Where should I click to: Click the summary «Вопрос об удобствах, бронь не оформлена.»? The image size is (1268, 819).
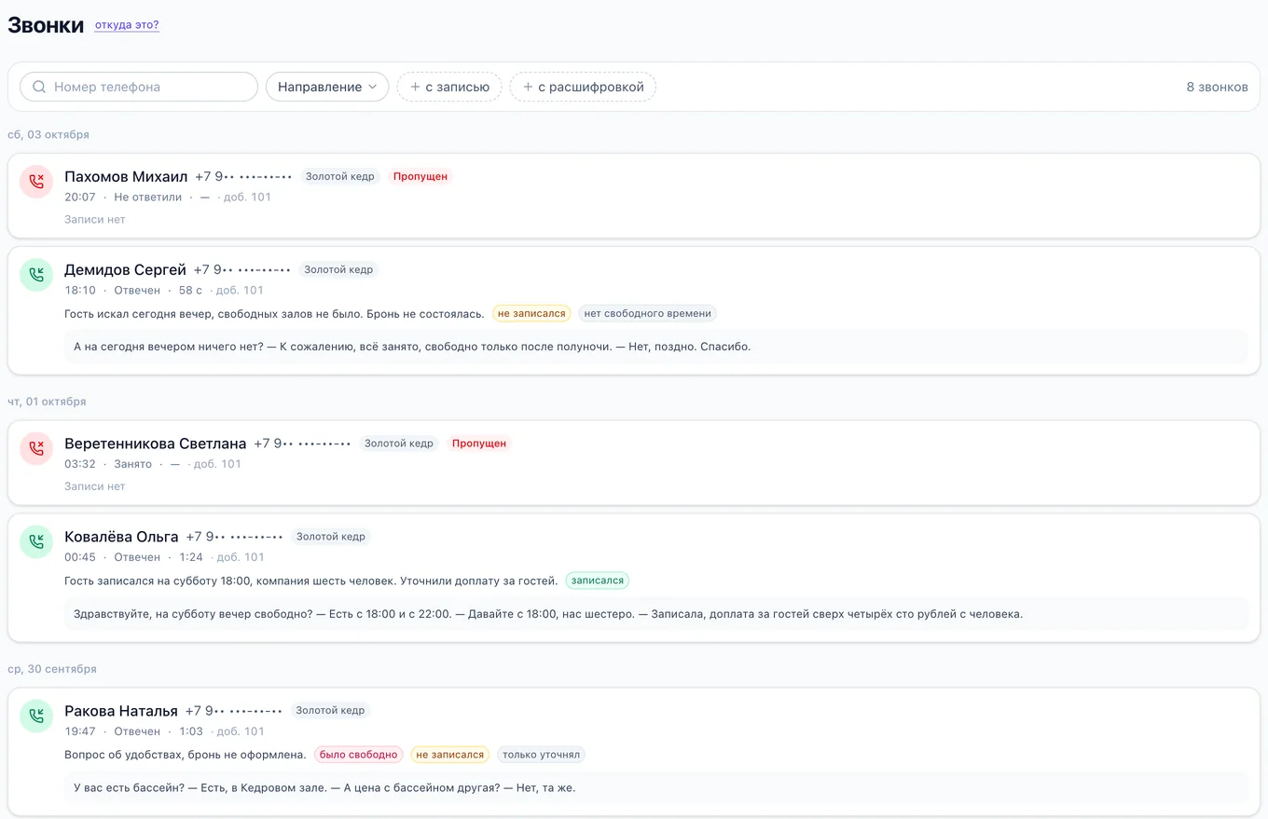pos(186,755)
